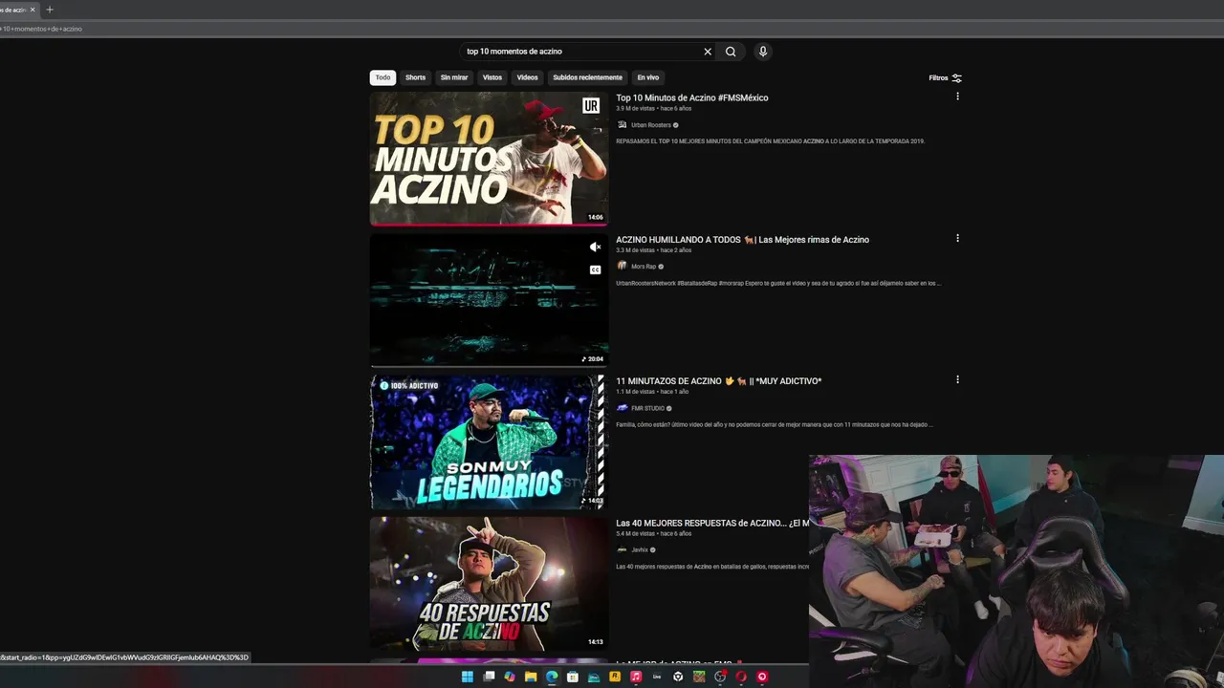Viewport: 1224px width, 688px height.
Task: Select the Shorts filter chip
Action: pos(415,77)
